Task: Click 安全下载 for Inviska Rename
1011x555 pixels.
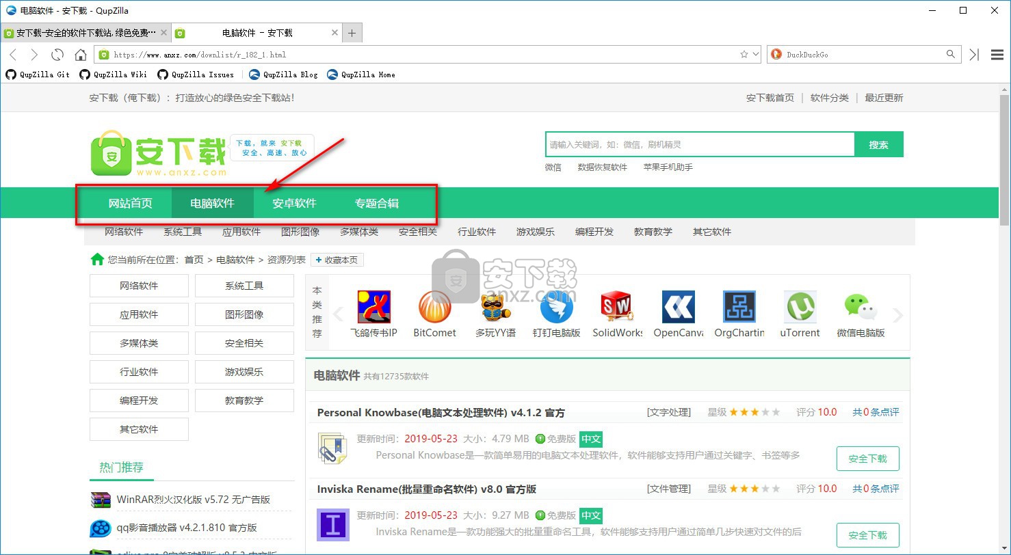Action: coord(868,535)
